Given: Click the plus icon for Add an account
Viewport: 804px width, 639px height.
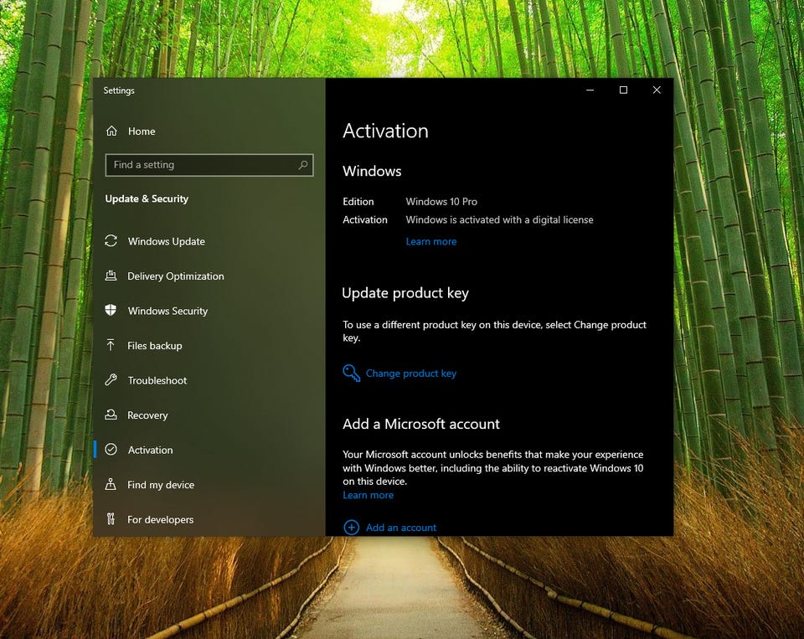Looking at the screenshot, I should pyautogui.click(x=351, y=528).
